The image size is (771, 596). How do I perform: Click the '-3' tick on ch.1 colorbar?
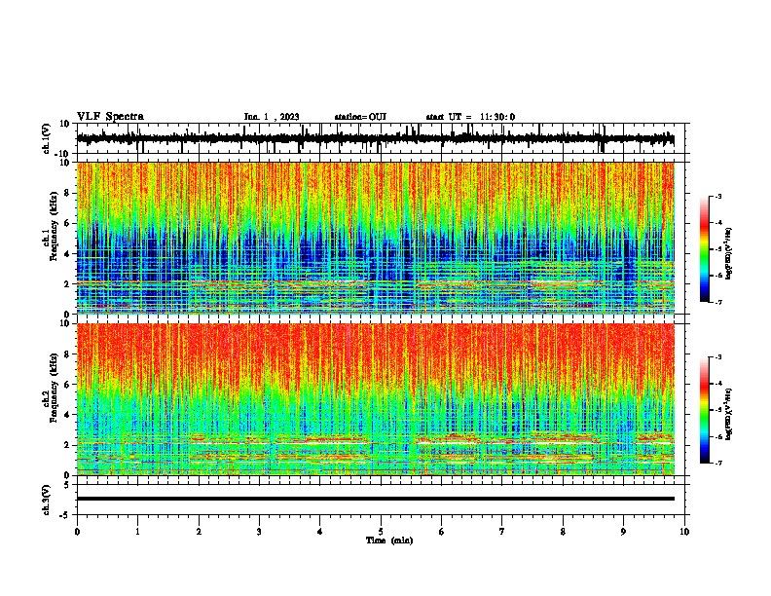point(717,196)
